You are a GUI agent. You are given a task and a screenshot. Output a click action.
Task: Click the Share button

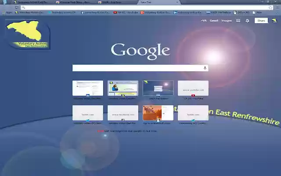[x=261, y=21]
